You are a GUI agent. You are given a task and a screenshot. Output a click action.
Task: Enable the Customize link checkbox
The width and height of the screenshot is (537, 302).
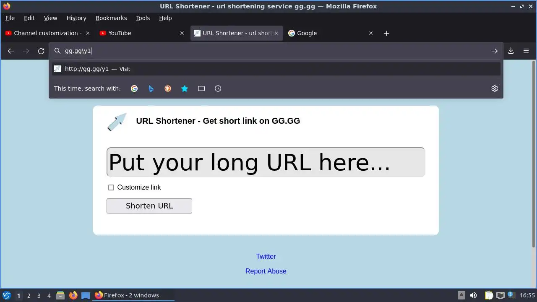coord(111,187)
